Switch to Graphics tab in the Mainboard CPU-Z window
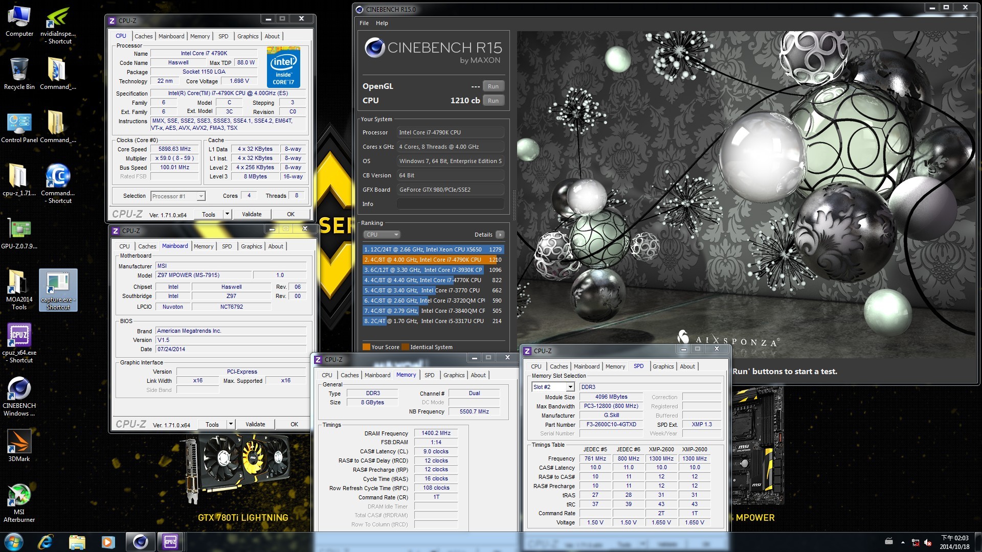 (252, 246)
